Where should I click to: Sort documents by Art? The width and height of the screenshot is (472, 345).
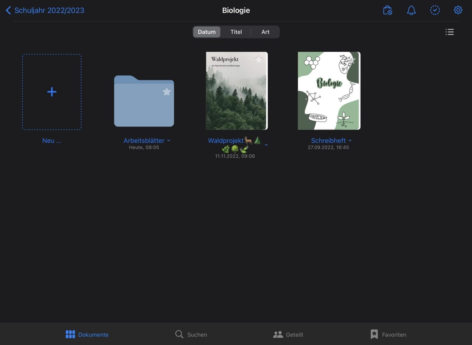pyautogui.click(x=265, y=32)
